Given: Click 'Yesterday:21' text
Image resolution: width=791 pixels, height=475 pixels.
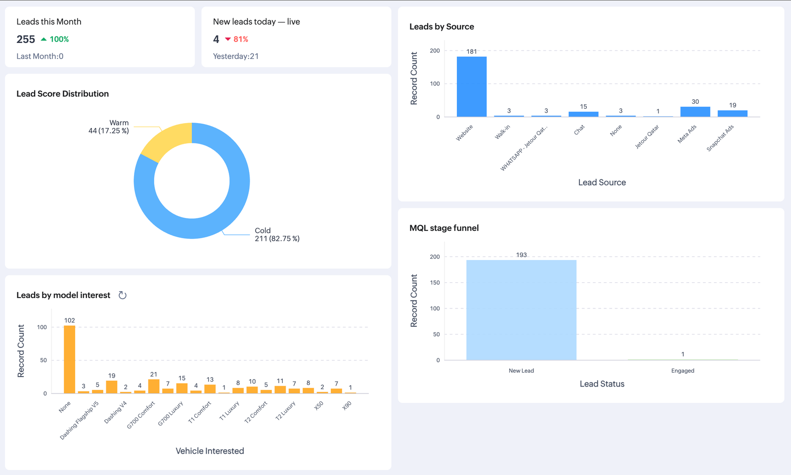Looking at the screenshot, I should pos(236,56).
